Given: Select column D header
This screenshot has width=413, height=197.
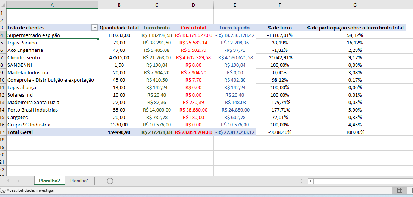Looking at the screenshot, I should [193, 5].
